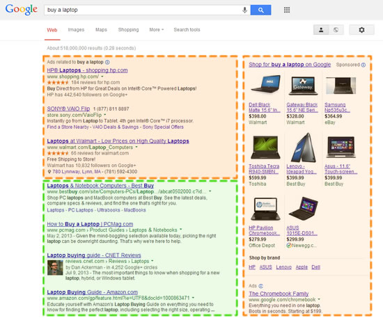
Task: Open Gateway Black 15.6" NE Series link
Action: [302, 107]
